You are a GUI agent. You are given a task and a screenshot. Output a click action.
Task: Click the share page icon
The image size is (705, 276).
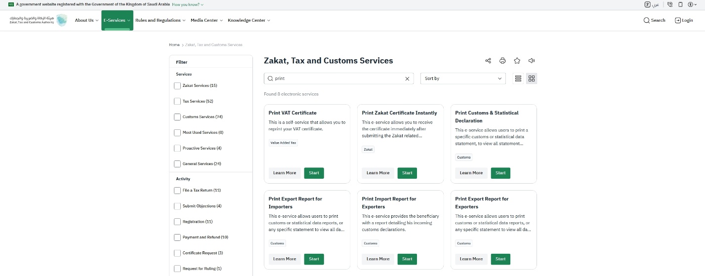click(x=488, y=61)
